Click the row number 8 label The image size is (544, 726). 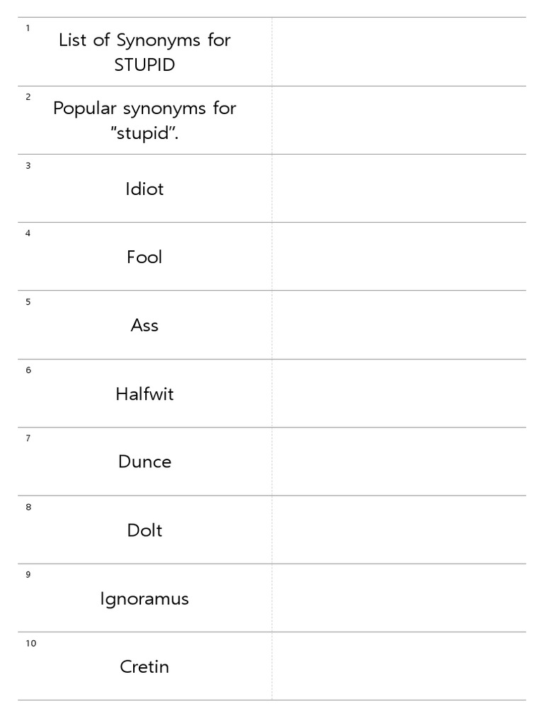pyautogui.click(x=28, y=507)
